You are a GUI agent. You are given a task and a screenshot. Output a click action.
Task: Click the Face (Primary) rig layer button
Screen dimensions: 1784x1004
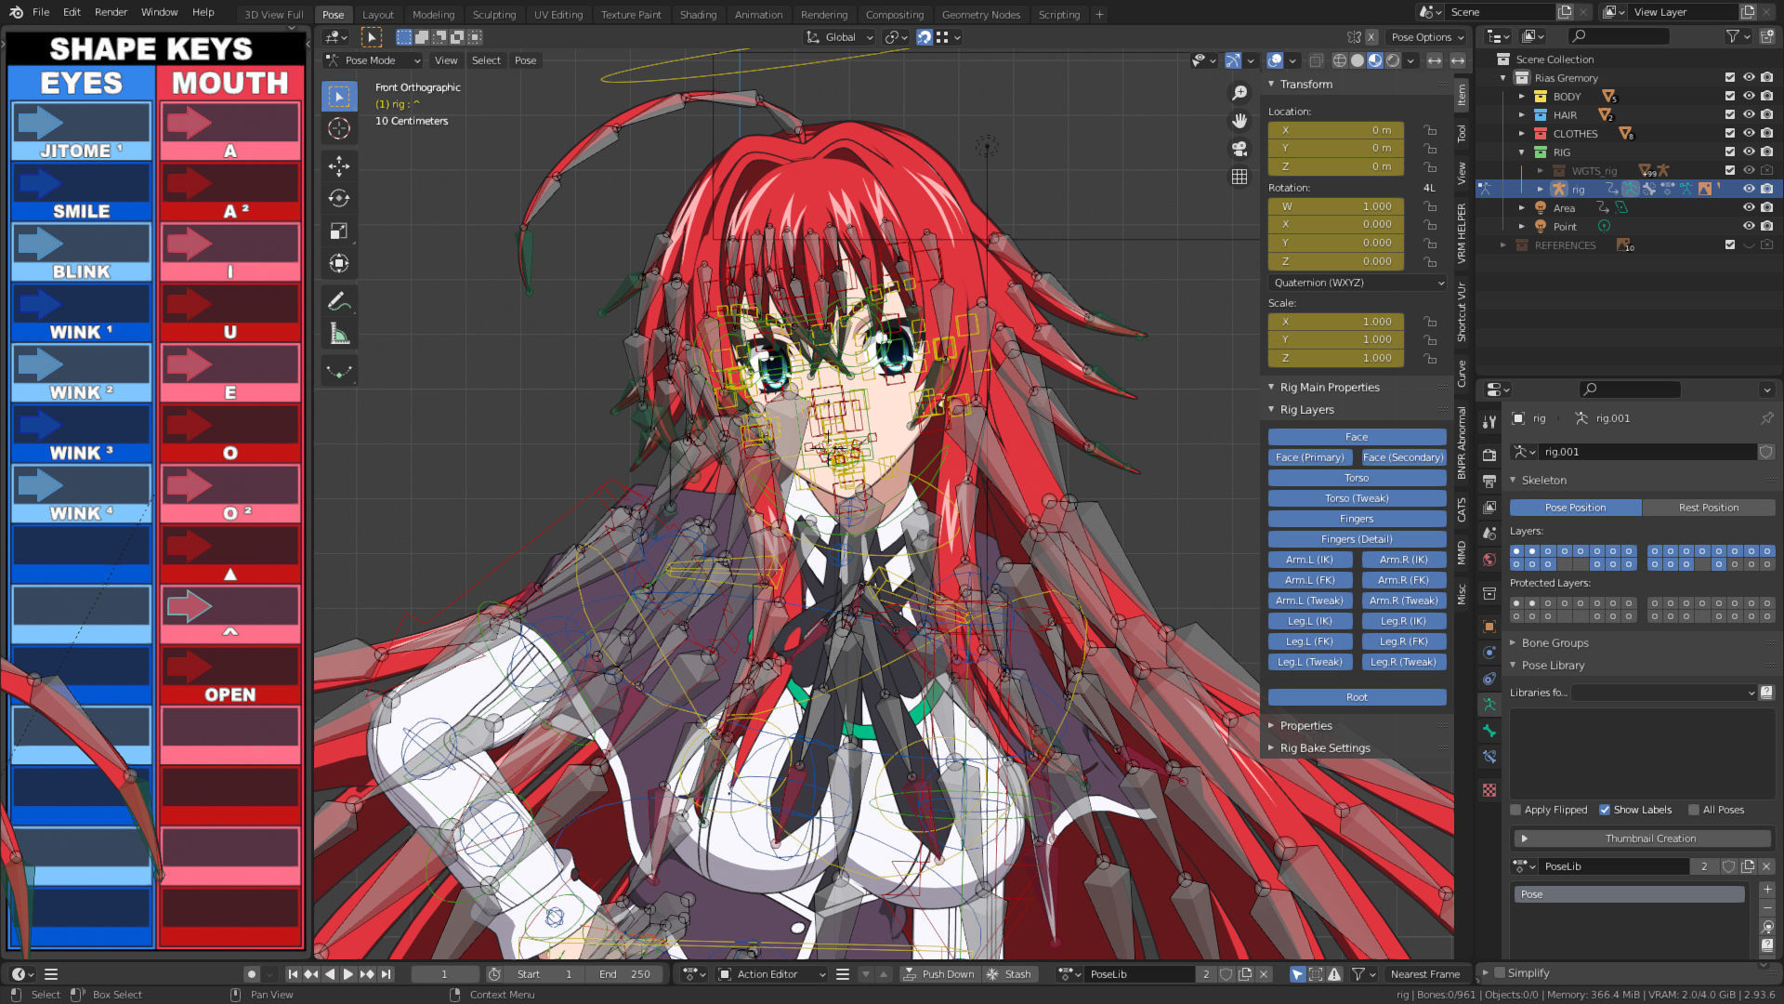coord(1309,457)
